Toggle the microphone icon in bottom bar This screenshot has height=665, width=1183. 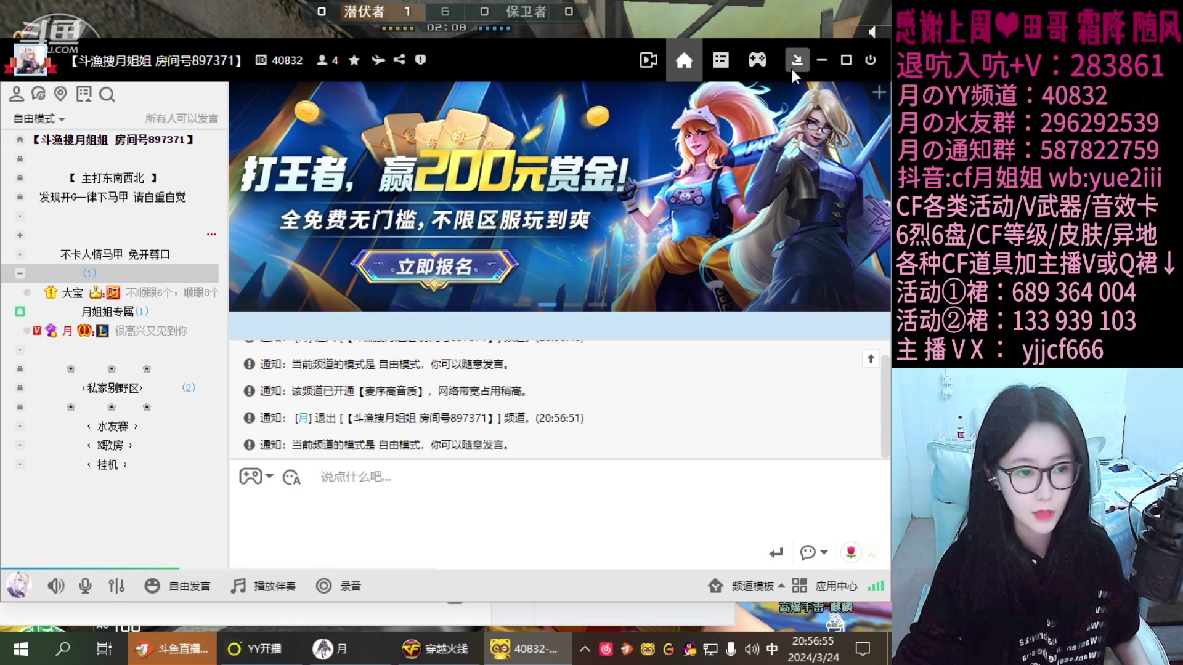(85, 586)
